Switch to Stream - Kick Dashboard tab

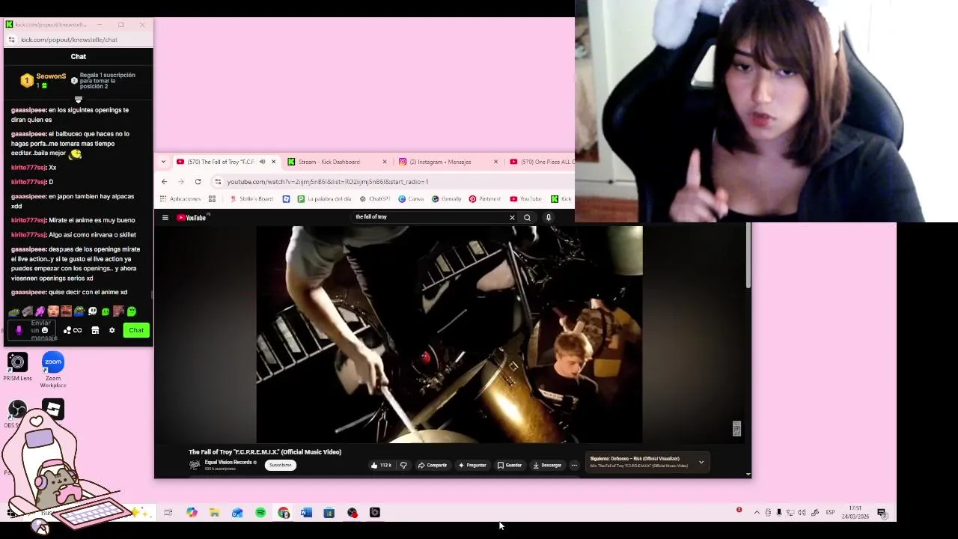[336, 162]
